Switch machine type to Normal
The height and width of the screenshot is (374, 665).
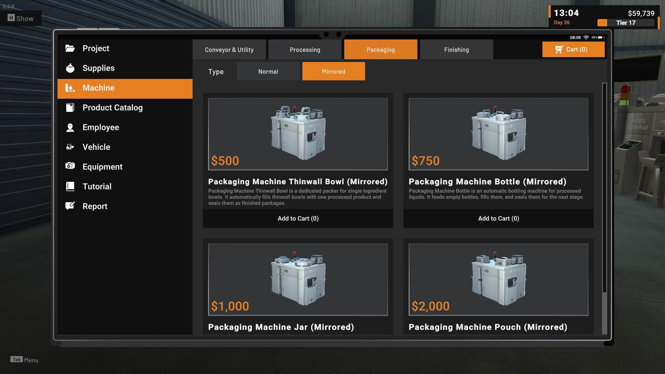[x=268, y=72]
